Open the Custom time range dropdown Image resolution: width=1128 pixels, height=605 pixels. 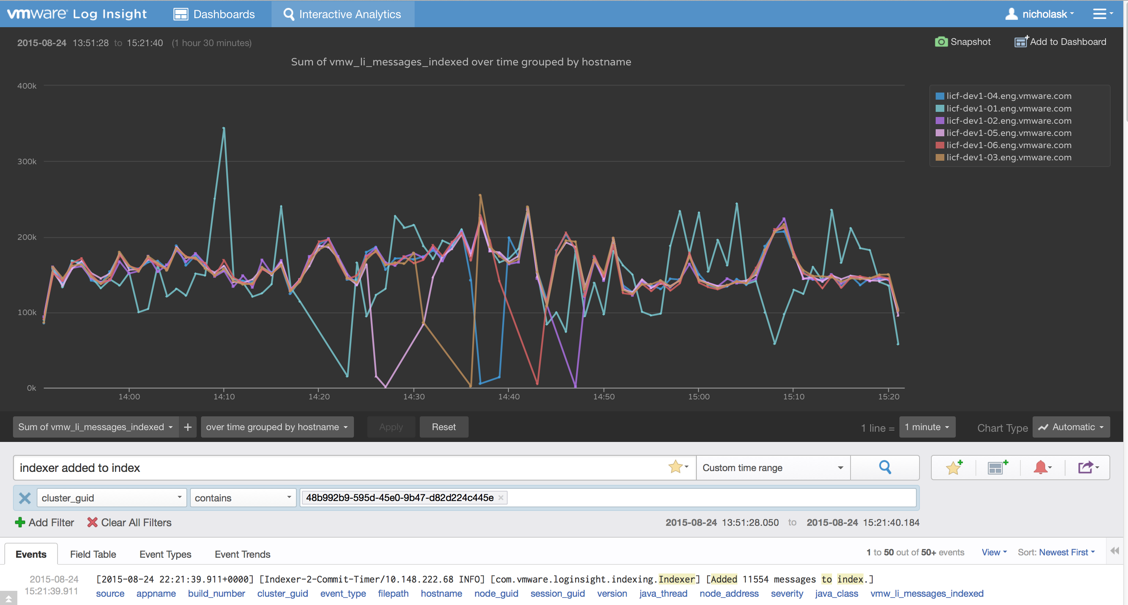773,468
